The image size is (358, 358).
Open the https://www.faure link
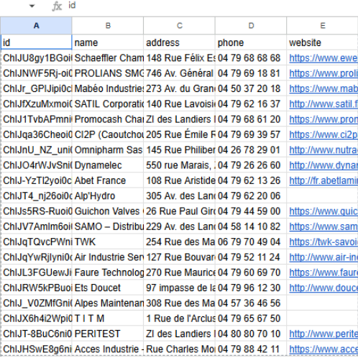click(323, 272)
